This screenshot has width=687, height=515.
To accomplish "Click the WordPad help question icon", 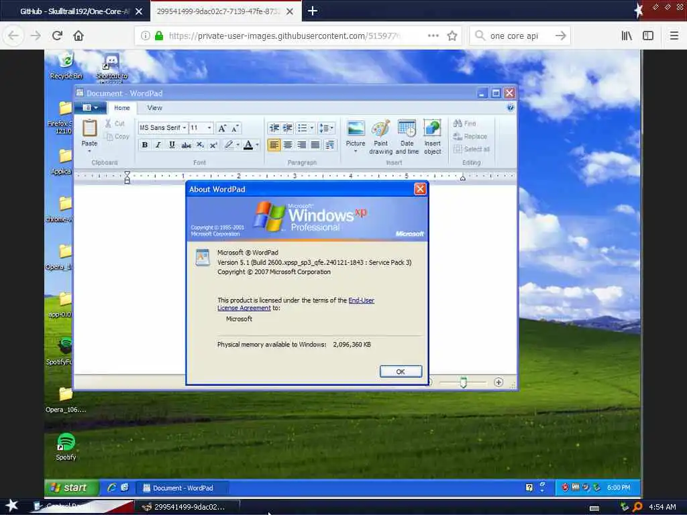I will click(x=511, y=108).
